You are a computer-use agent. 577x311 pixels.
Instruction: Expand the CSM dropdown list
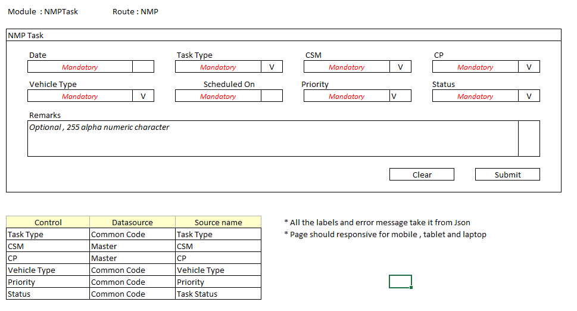pos(400,67)
